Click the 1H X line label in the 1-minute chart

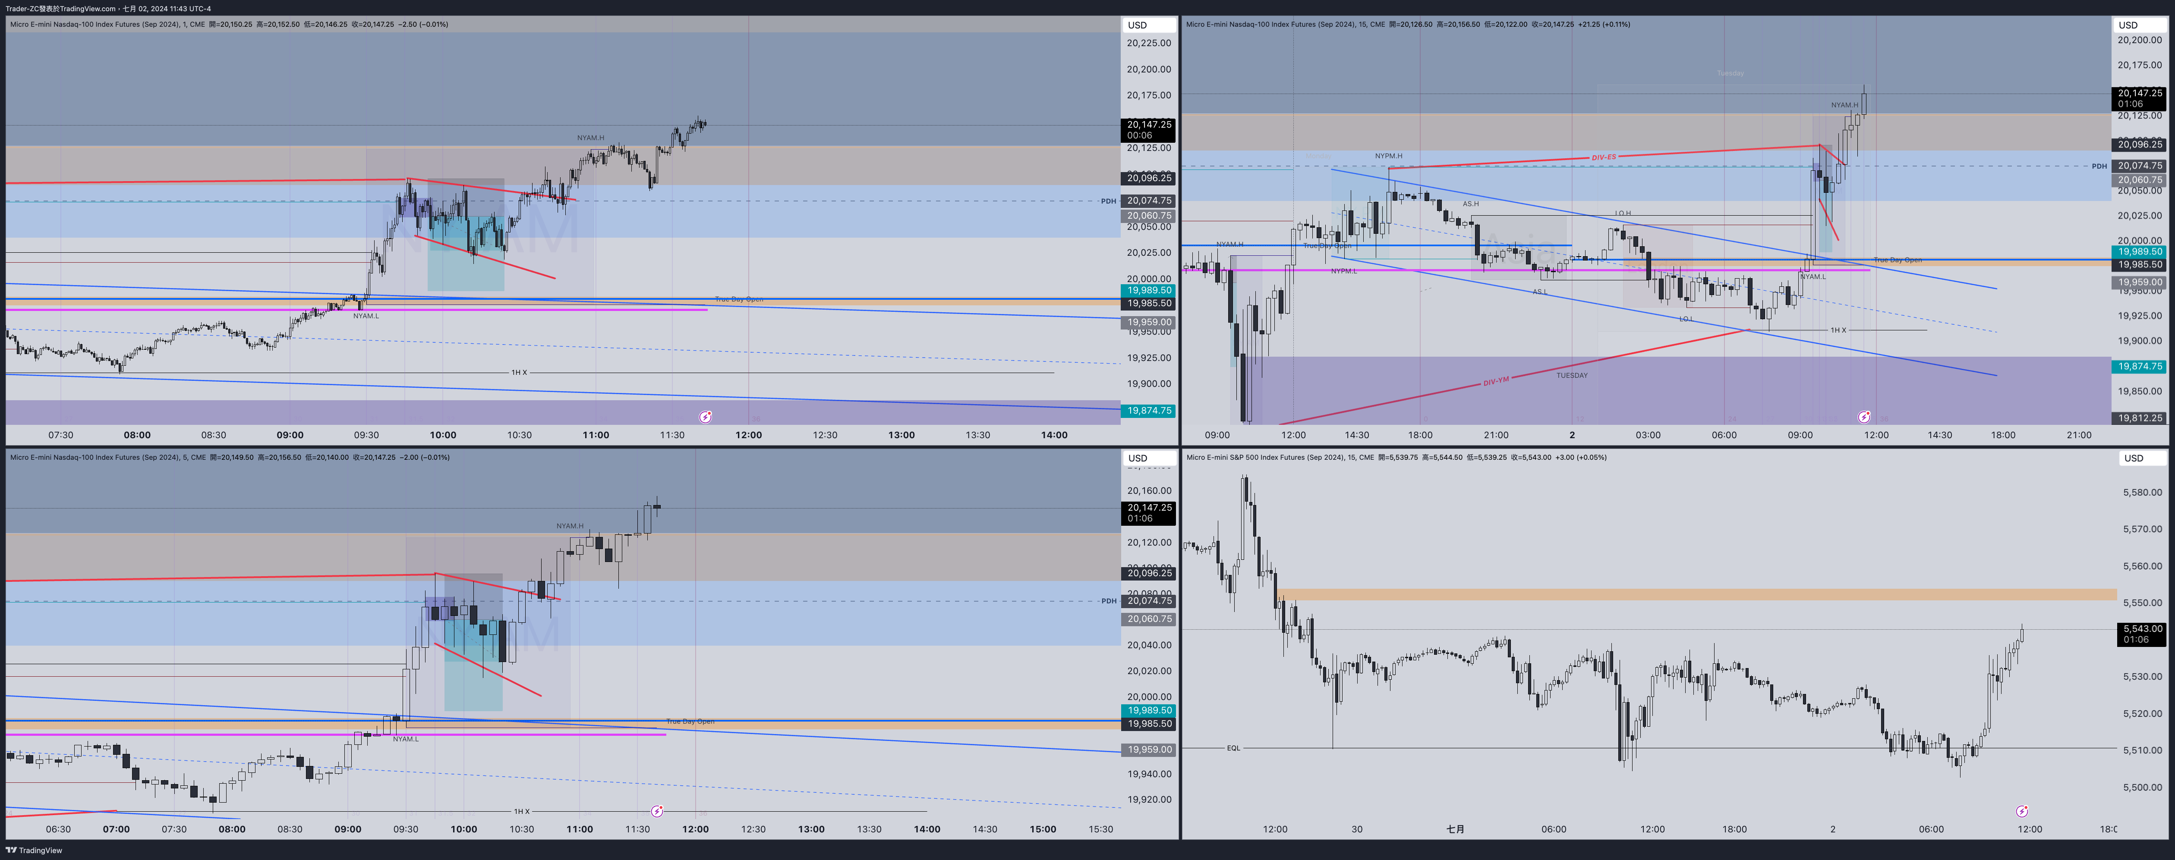pos(518,372)
